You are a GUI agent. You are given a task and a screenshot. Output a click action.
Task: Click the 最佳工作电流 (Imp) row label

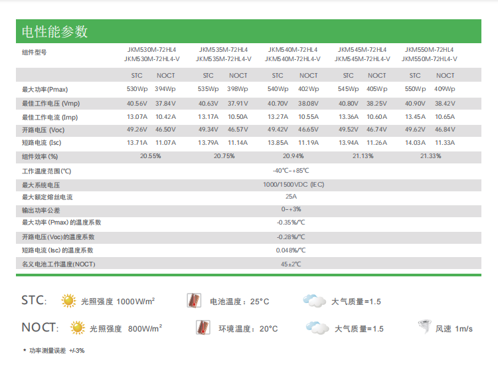50,118
